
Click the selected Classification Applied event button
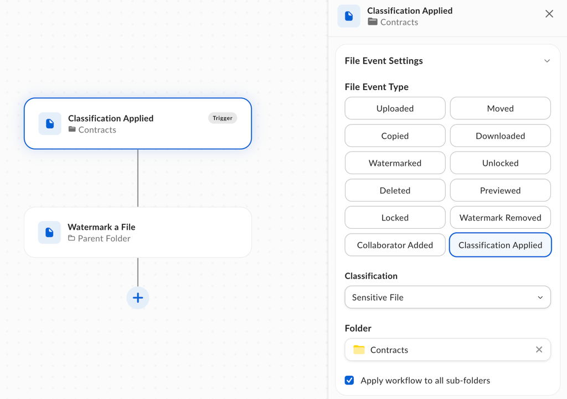[500, 245]
